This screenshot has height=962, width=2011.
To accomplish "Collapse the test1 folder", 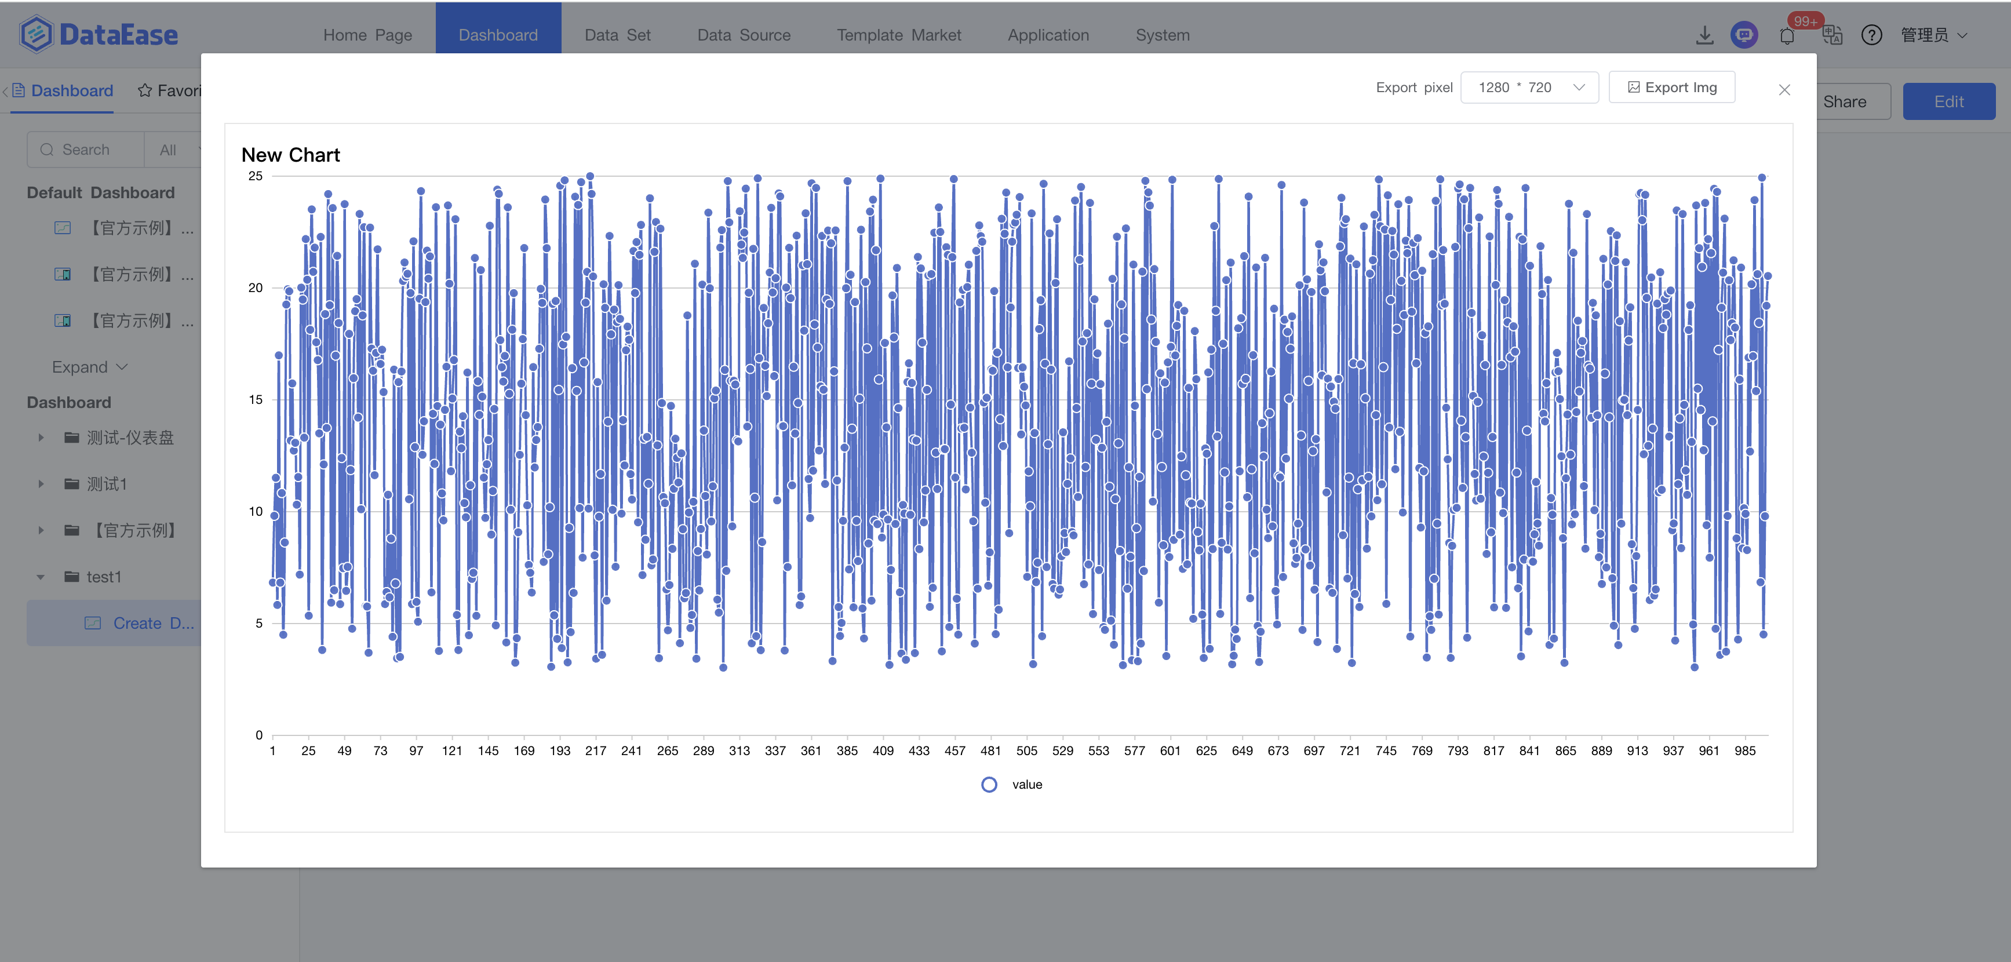I will pos(41,577).
